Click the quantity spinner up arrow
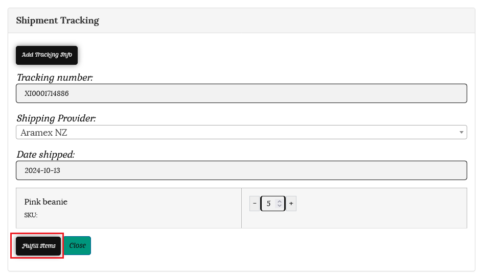Screen dimensions: 482x278 [280, 201]
